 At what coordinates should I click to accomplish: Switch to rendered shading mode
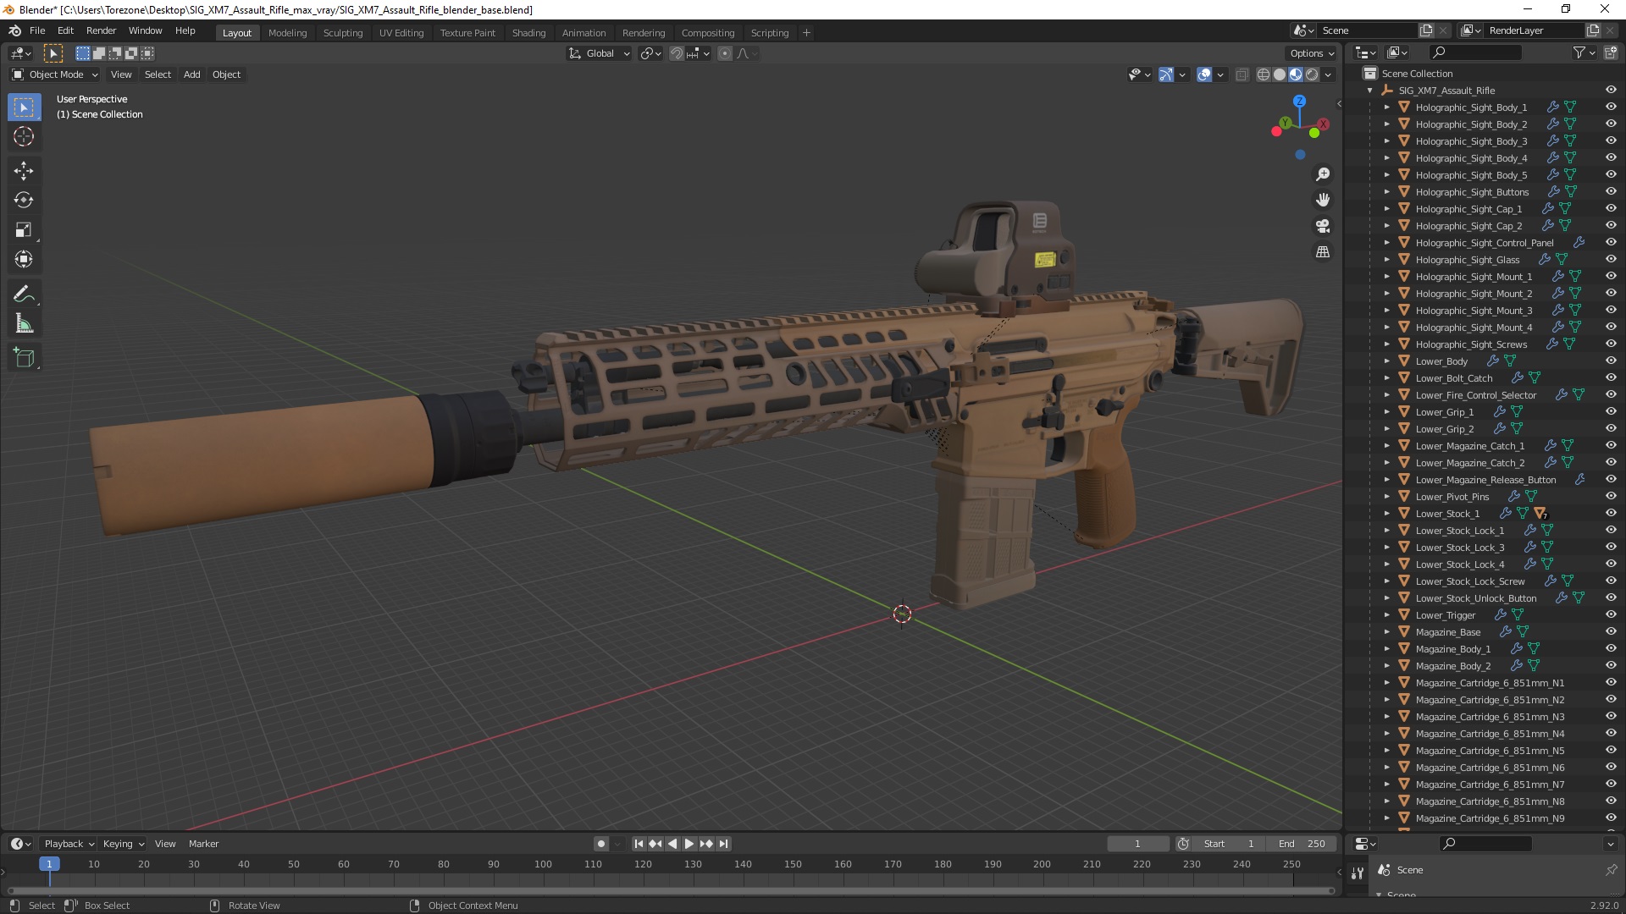tap(1312, 74)
